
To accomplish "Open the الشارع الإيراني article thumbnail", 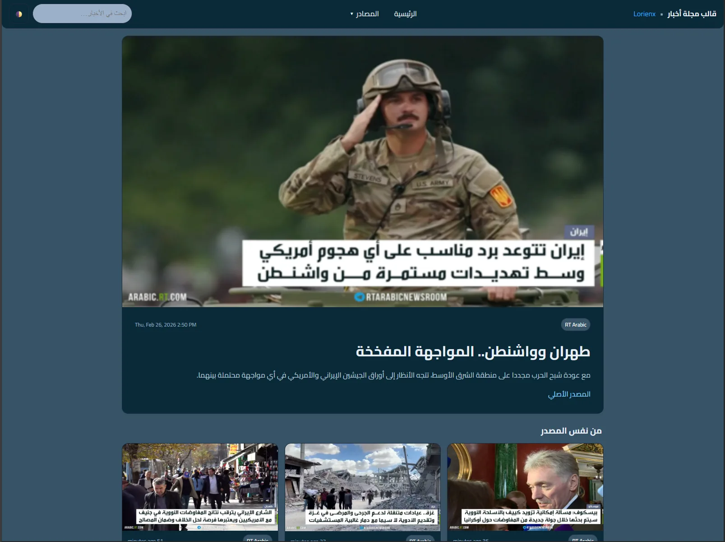I will click(x=200, y=488).
